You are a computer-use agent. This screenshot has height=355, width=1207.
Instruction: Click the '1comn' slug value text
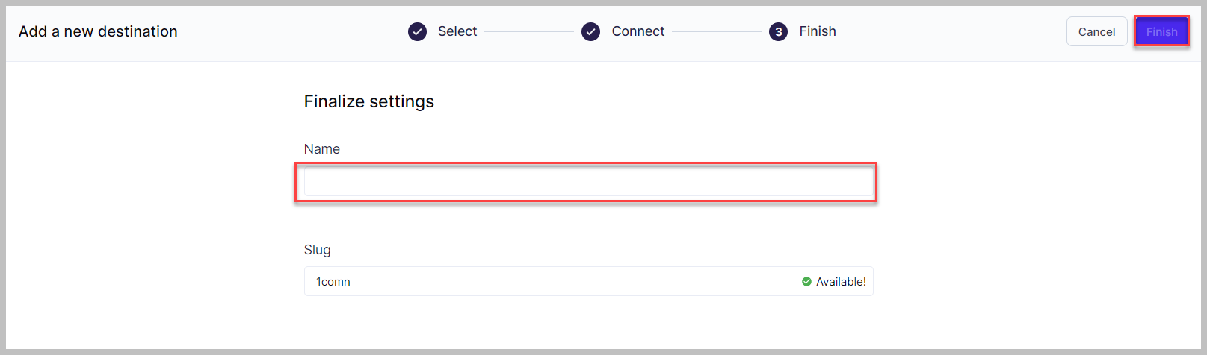pyautogui.click(x=333, y=282)
